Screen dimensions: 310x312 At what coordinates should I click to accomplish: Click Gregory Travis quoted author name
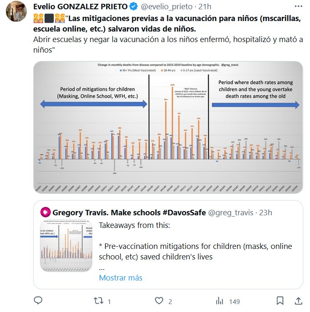[x=129, y=212]
